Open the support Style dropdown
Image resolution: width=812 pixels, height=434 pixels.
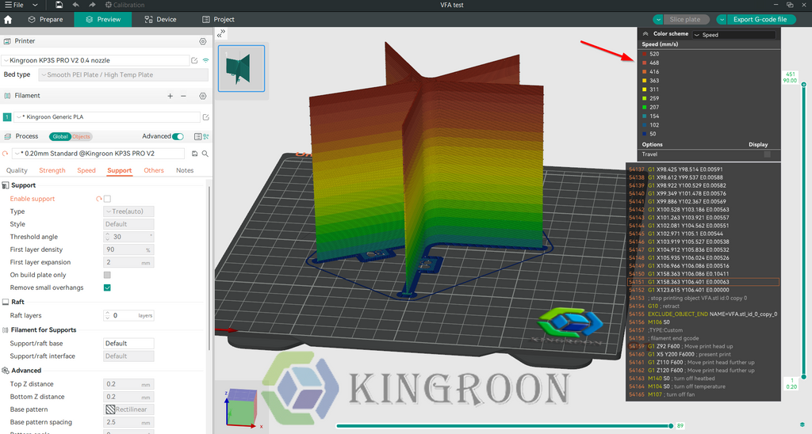point(128,224)
